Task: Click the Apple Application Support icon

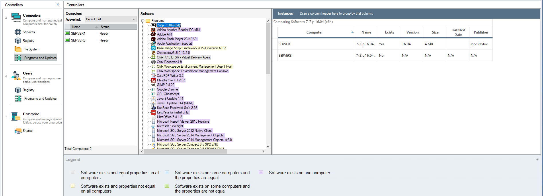Action: [x=153, y=44]
